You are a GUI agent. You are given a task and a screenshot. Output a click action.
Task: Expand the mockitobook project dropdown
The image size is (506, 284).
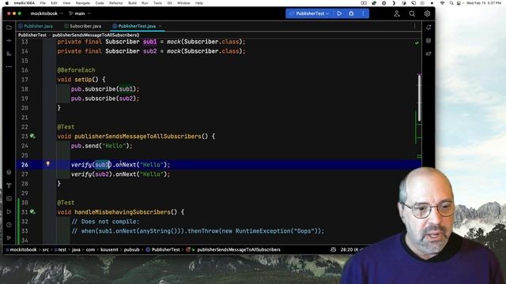[47, 13]
